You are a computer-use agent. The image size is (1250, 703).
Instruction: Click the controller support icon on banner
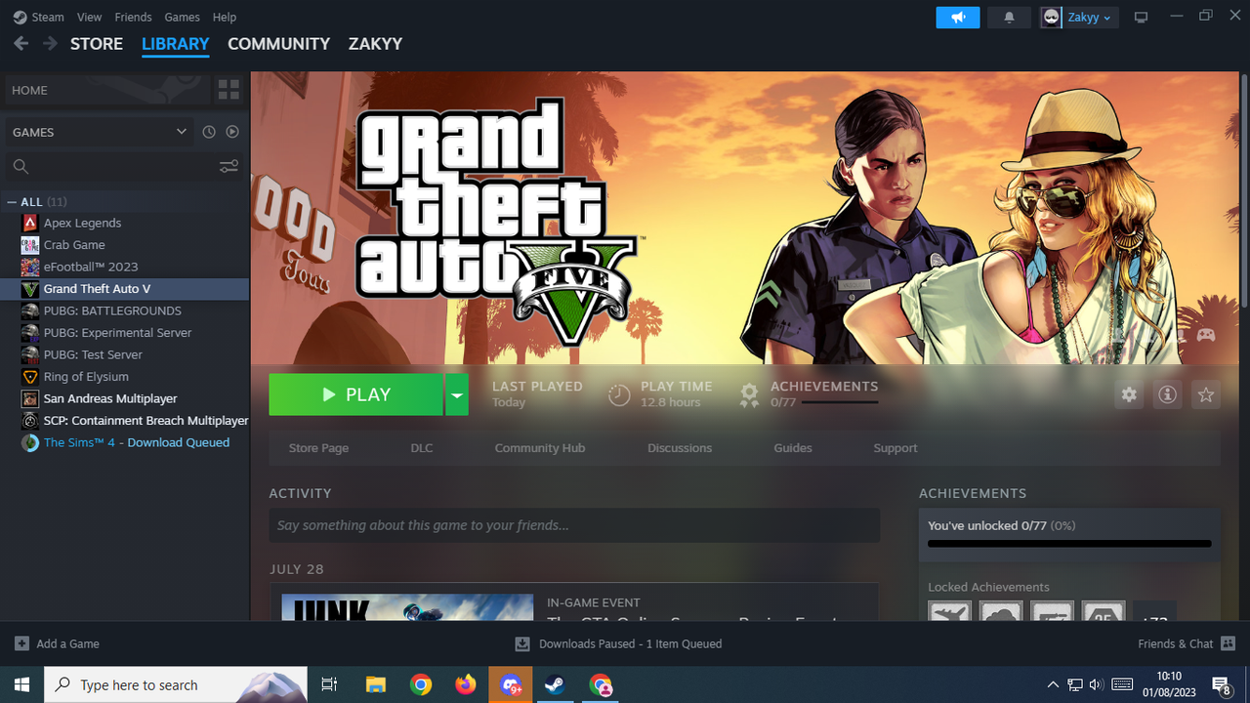click(x=1206, y=335)
